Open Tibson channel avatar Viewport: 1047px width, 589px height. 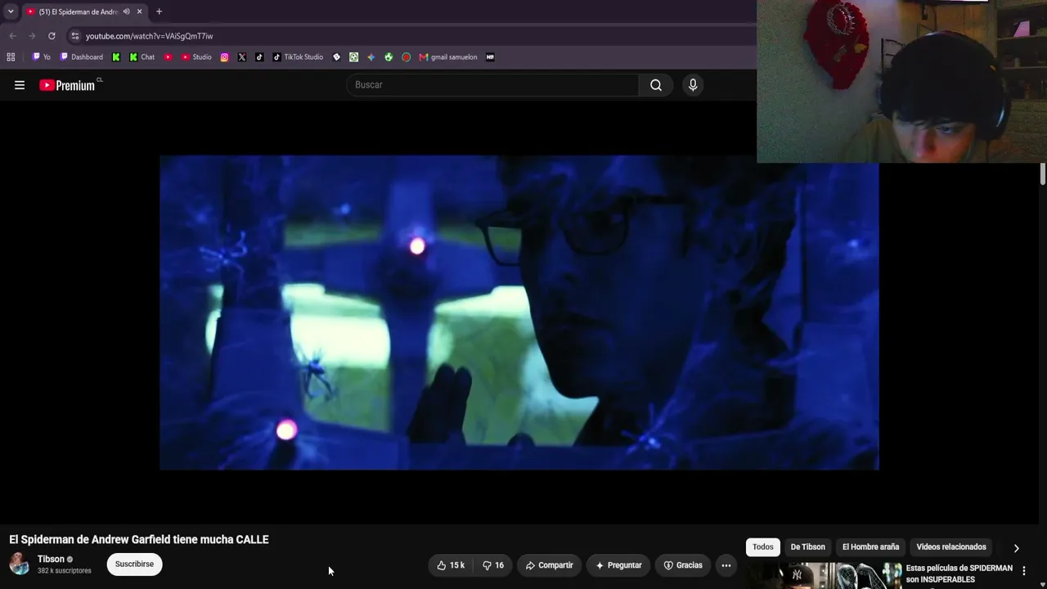(20, 564)
